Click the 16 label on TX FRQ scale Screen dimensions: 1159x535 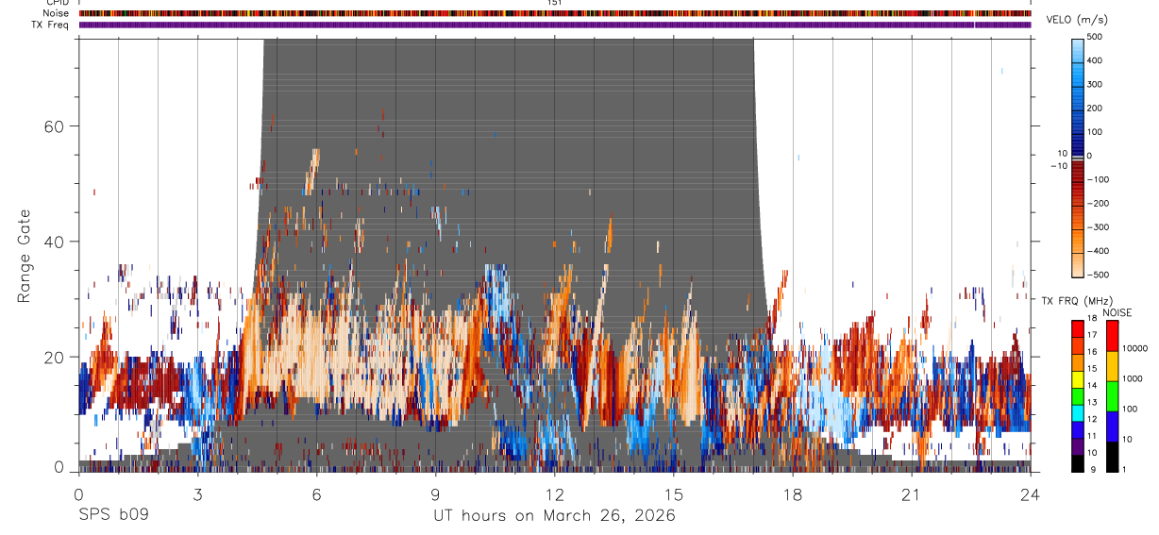pos(1092,352)
